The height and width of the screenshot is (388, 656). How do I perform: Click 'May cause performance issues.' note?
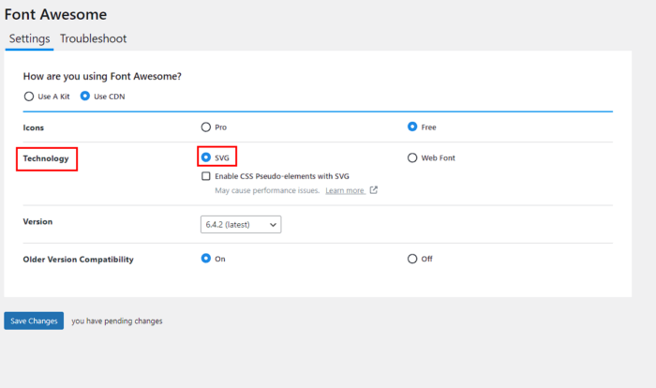coord(267,191)
